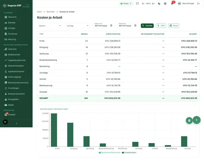Click the lightbulb floating button
This screenshot has height=161, width=204.
[189, 121]
